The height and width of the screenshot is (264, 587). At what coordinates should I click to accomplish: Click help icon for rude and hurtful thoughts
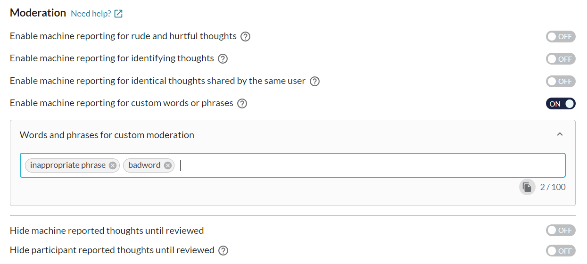[245, 36]
